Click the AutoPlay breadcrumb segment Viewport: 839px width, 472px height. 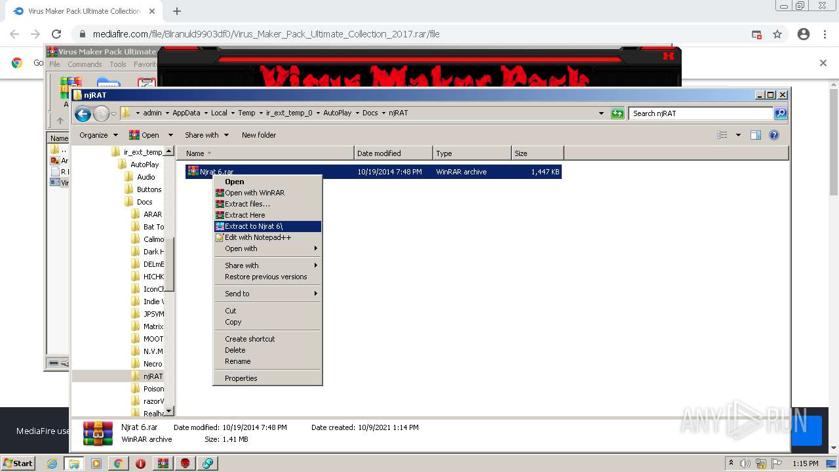coord(338,113)
